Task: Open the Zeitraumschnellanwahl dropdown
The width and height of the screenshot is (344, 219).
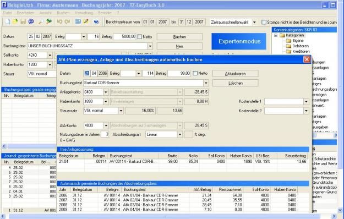Action: [254, 22]
